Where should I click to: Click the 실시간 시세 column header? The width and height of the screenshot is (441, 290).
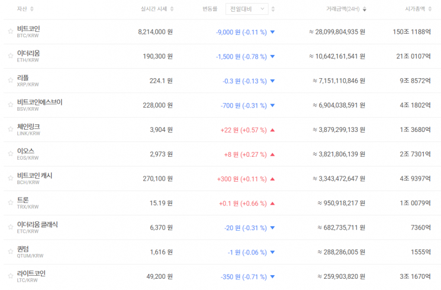pyautogui.click(x=154, y=9)
